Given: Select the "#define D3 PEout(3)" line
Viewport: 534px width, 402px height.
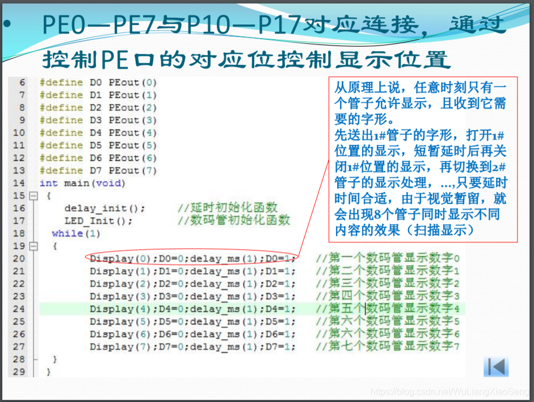Looking at the screenshot, I should [98, 120].
